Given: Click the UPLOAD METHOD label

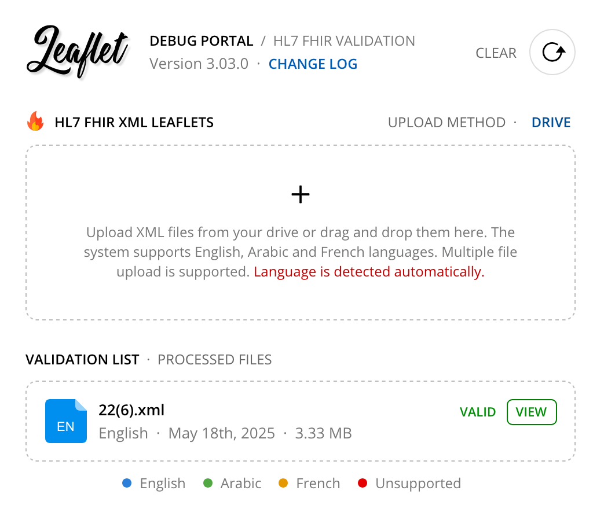Looking at the screenshot, I should tap(446, 123).
